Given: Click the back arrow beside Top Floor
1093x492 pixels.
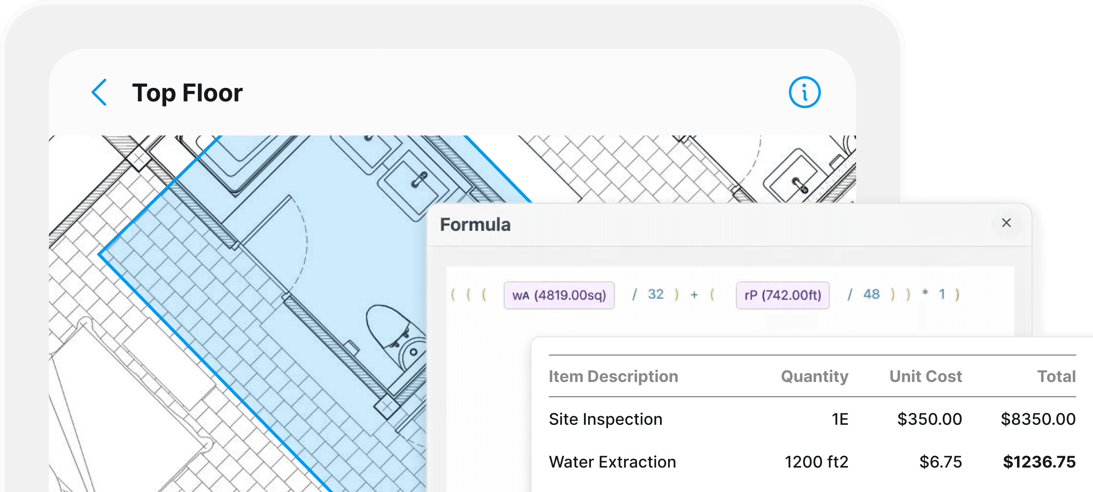Looking at the screenshot, I should 99,92.
